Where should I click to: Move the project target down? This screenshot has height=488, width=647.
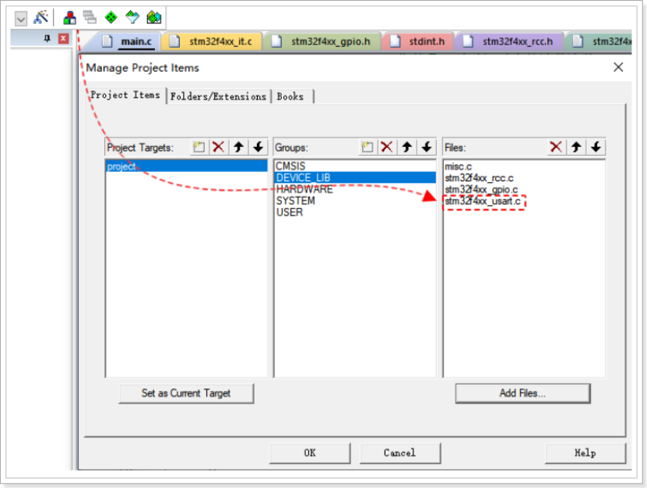[258, 147]
